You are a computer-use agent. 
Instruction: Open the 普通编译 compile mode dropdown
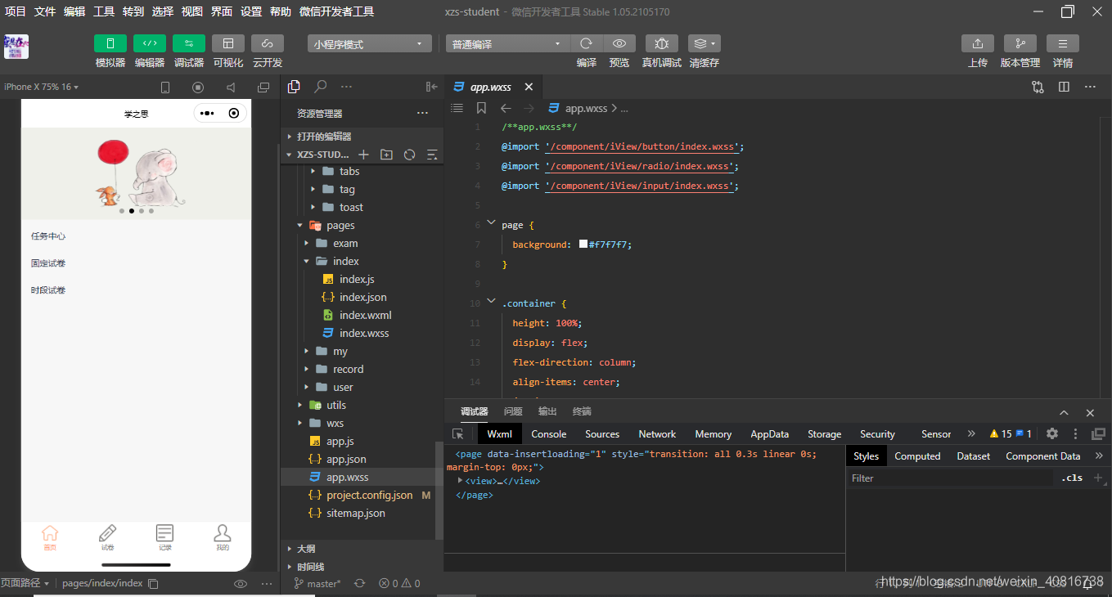(507, 44)
